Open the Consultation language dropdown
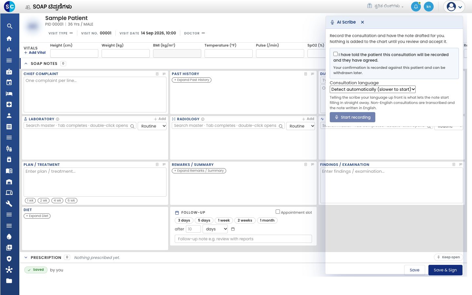Screen dimensions: 472x295 [x=373, y=89]
